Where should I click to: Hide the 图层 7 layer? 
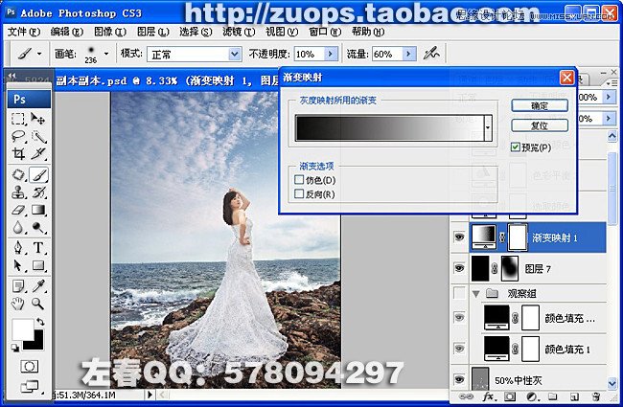pyautogui.click(x=459, y=268)
